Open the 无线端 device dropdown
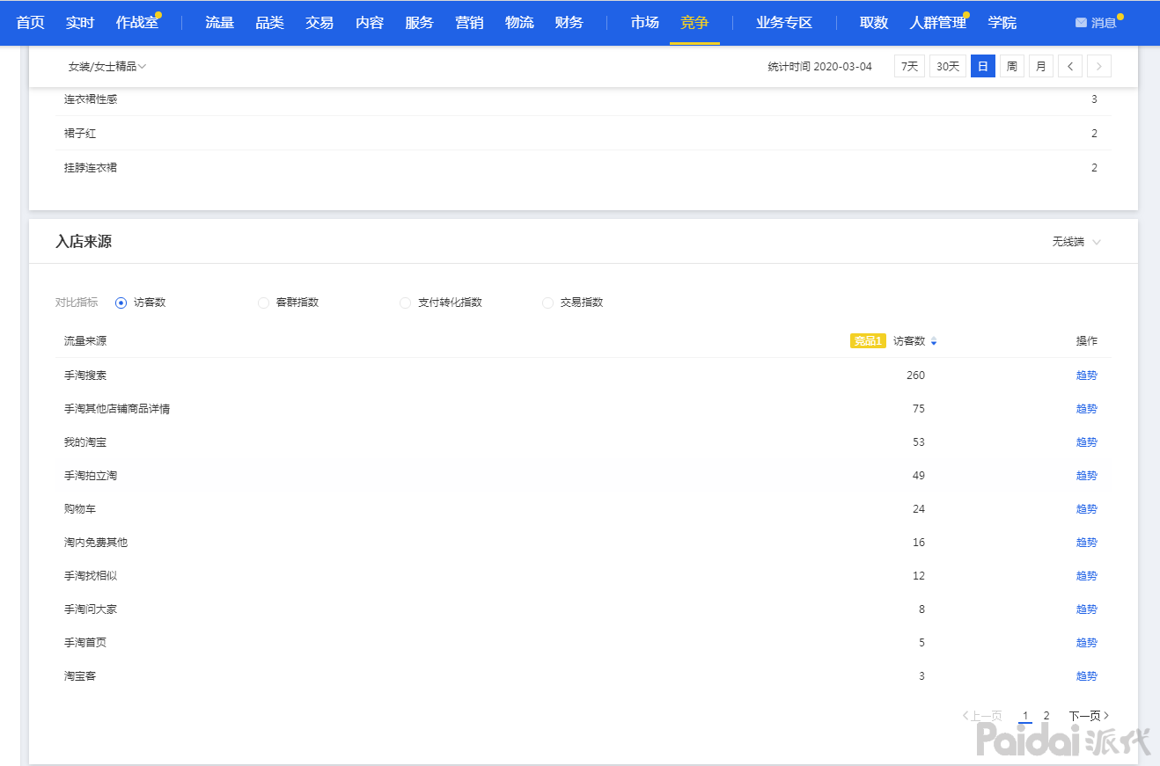 pyautogui.click(x=1076, y=242)
